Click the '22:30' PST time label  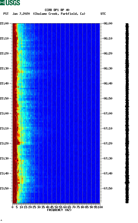pos(4,68)
